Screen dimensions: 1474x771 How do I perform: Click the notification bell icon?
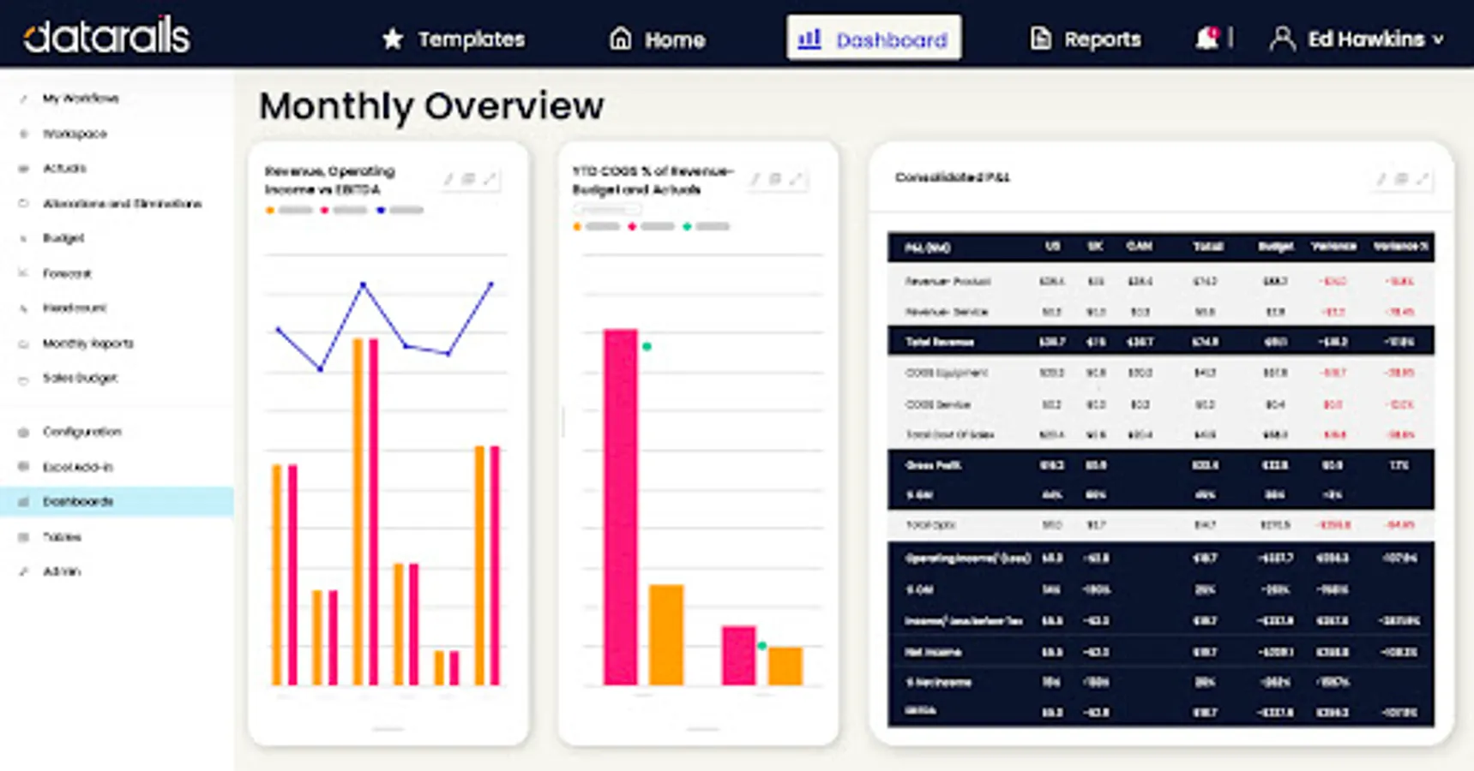(1207, 39)
